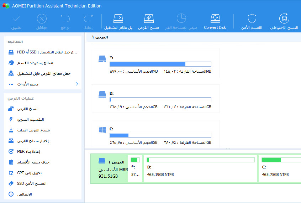Click the C: partition usage bar

160,135
